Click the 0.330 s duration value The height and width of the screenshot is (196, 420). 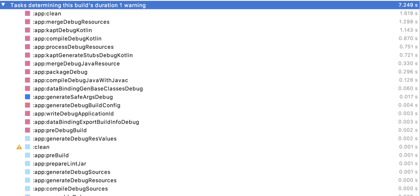tap(408, 64)
